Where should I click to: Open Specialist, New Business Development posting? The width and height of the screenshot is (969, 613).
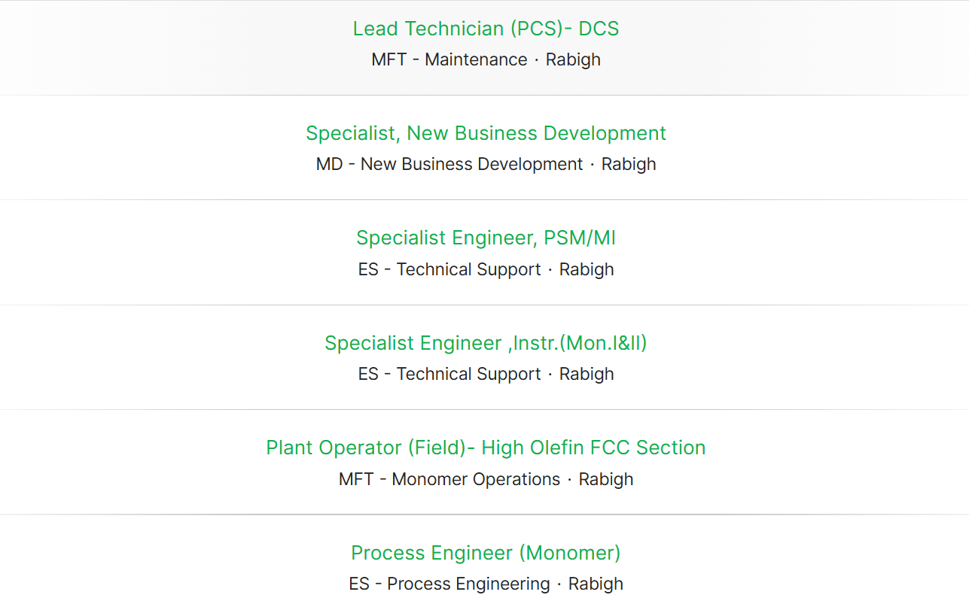click(486, 133)
